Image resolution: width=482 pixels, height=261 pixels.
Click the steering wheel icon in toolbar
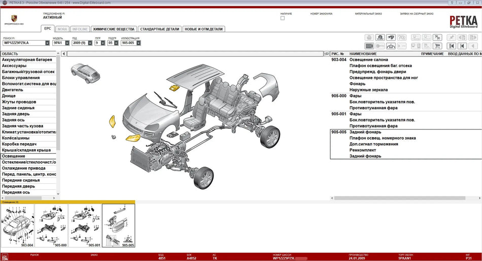[x=391, y=46]
